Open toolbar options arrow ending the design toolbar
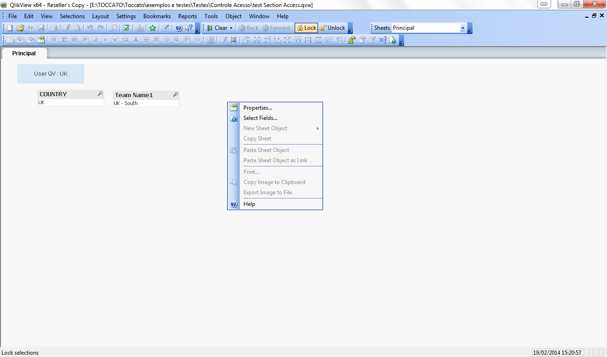This screenshot has height=357, width=607. pos(401,40)
